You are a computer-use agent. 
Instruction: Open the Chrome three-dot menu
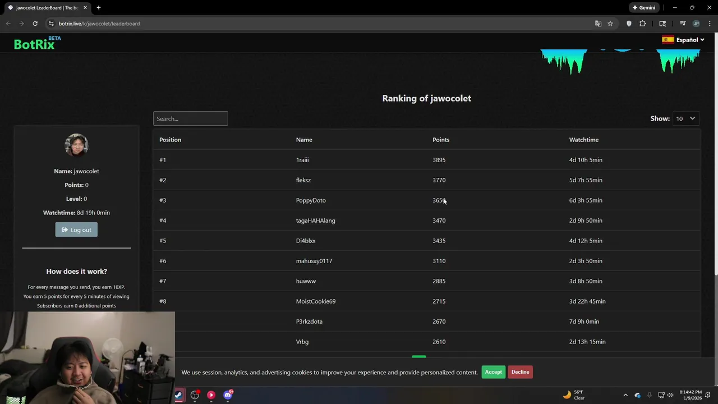tap(710, 24)
